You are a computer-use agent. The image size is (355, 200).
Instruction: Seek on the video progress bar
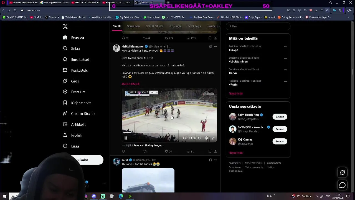tap(169, 132)
